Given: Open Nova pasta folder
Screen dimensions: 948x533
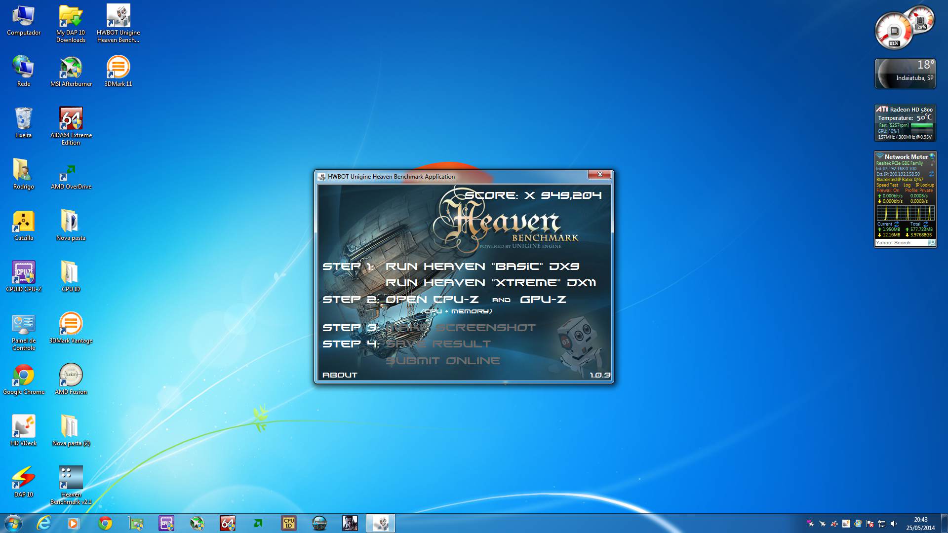Looking at the screenshot, I should (x=71, y=225).
